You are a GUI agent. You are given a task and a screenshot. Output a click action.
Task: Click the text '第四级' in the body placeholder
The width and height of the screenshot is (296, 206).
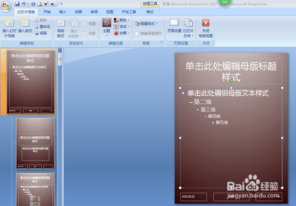pyautogui.click(x=214, y=116)
